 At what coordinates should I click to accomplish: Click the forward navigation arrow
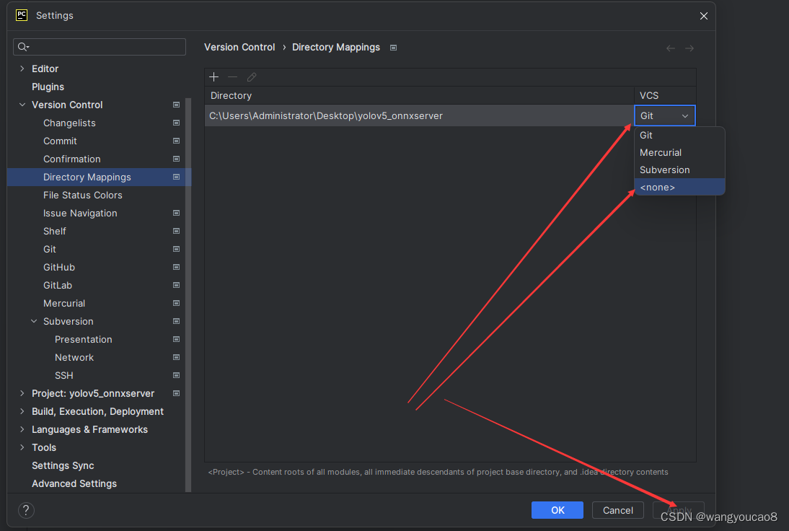tap(689, 47)
